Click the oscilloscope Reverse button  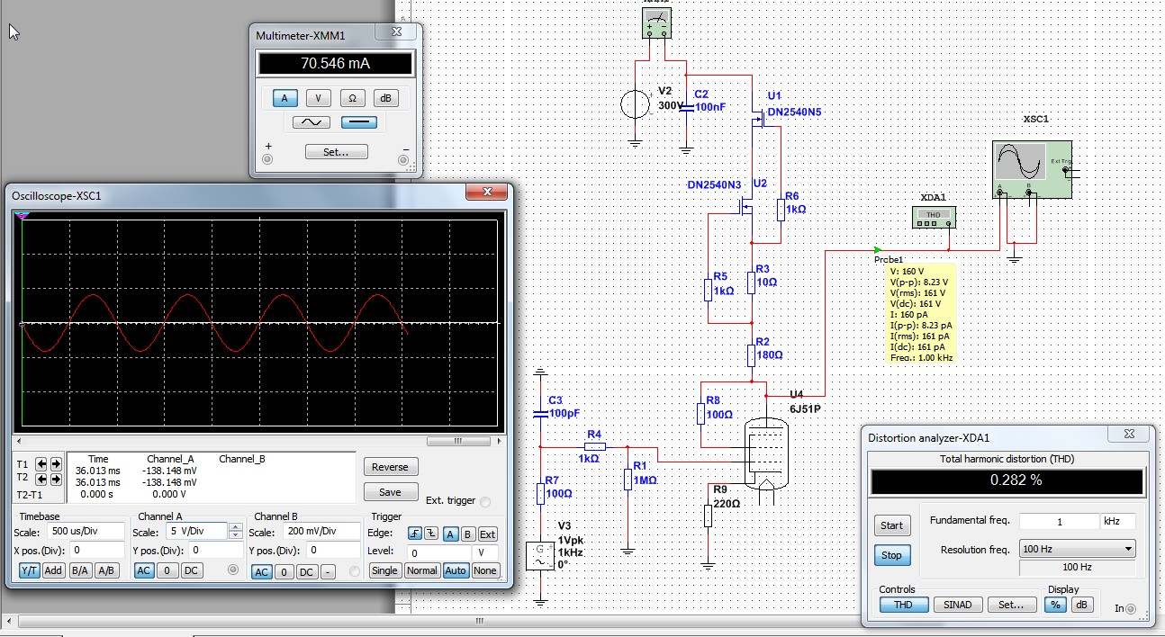click(390, 467)
